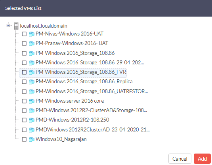The width and height of the screenshot is (212, 165).
Task: Tick checkbox for PM-Windows 2016_Storage_108.86_FVR
Action: 24,72
